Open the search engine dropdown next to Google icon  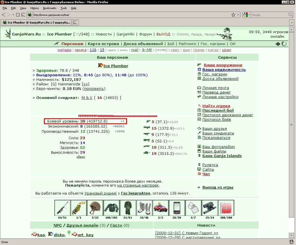pyautogui.click(x=250, y=15)
